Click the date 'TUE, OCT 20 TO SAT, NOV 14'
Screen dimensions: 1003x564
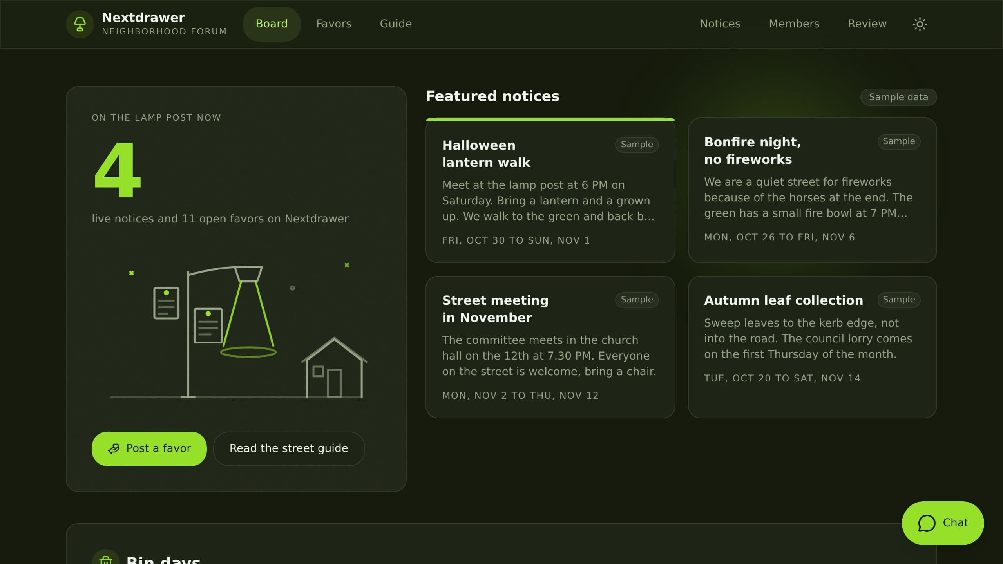(782, 378)
